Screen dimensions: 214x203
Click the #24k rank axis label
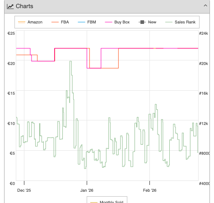pyautogui.click(x=204, y=33)
